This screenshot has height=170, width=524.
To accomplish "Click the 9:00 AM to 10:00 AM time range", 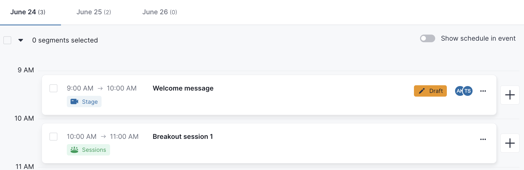I will (102, 88).
